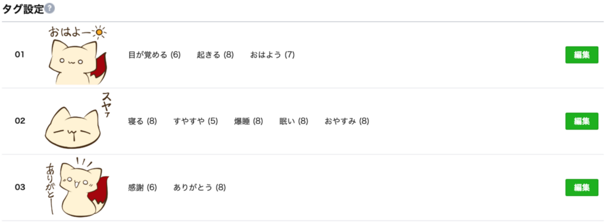This screenshot has width=609, height=224.
Task: Click row number 02
Action: [20, 121]
